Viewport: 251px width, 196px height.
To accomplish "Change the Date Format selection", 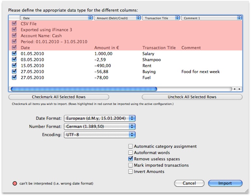I will tap(99, 118).
